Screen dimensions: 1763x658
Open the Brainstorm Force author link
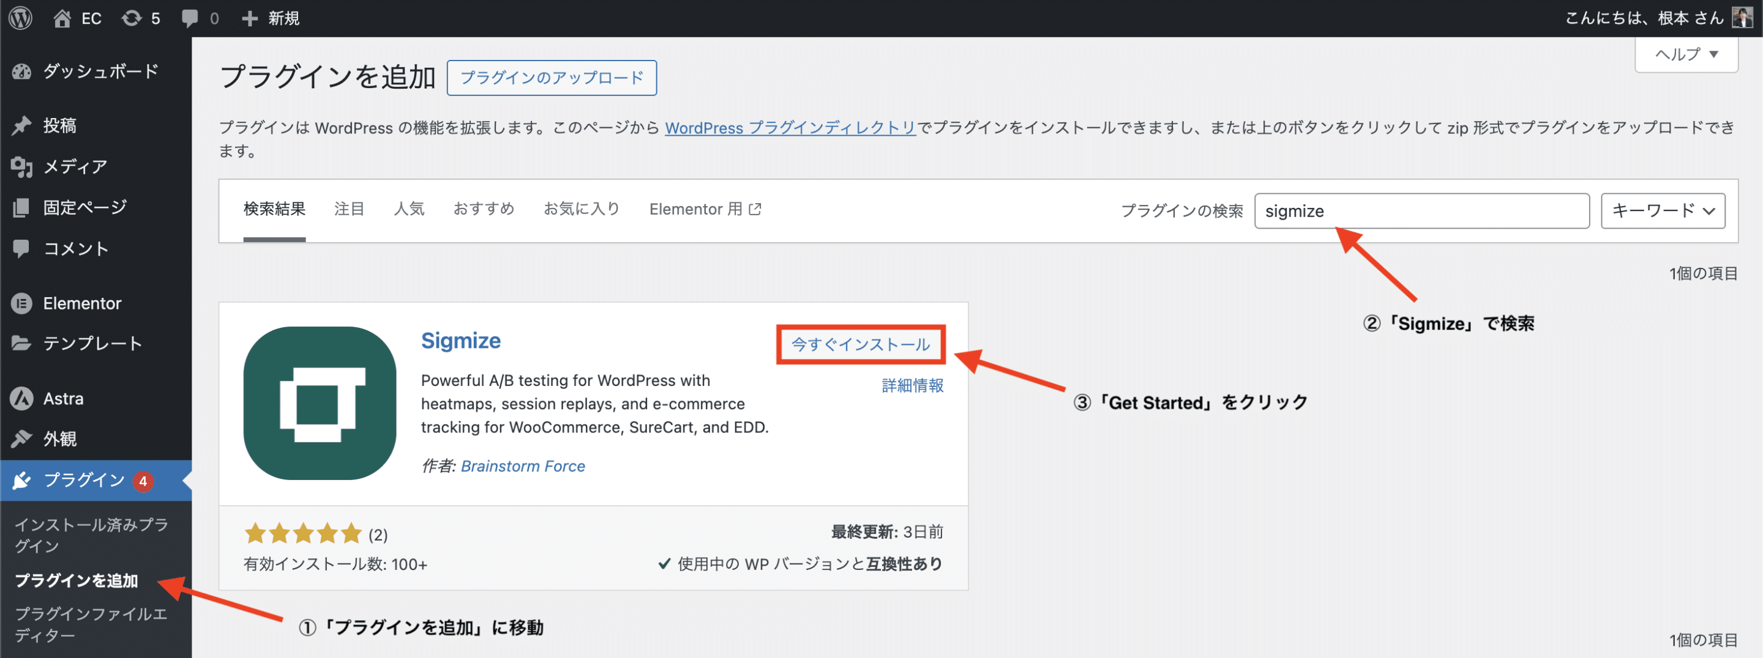(522, 466)
